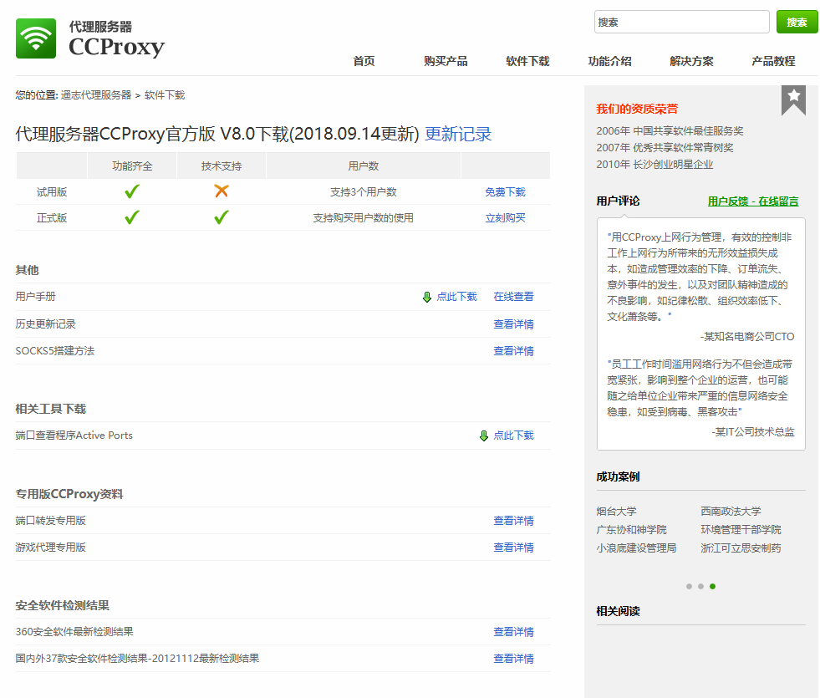Click 浙江可立思安制药 in success cases
This screenshot has width=820, height=698.
[x=741, y=548]
